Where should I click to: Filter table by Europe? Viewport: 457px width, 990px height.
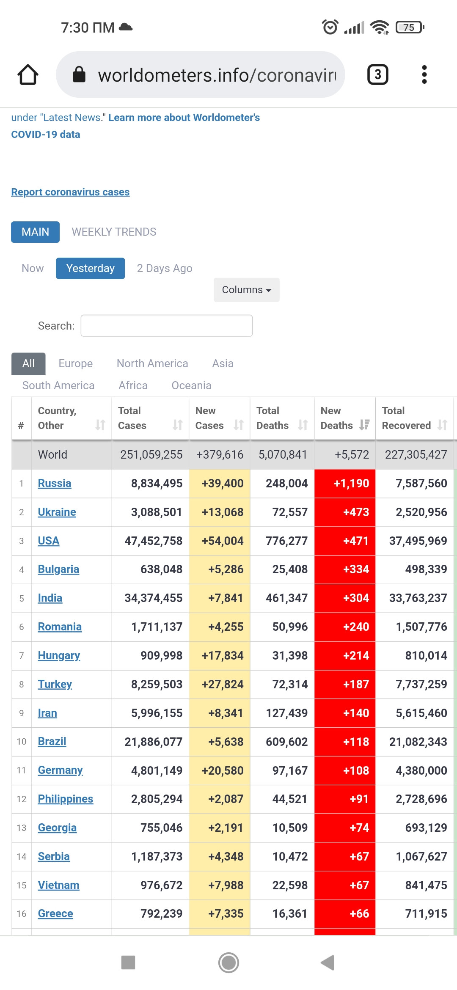[x=76, y=363]
